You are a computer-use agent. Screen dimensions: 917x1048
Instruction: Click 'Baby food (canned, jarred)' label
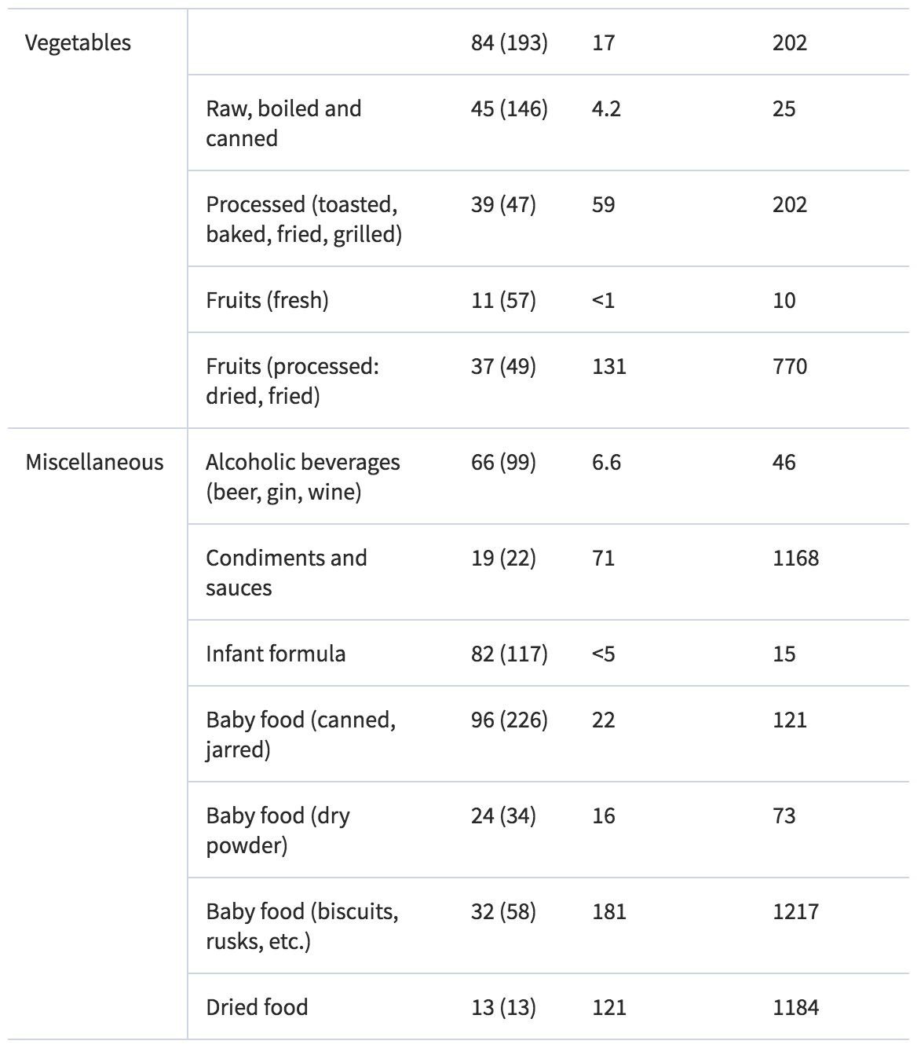[301, 735]
